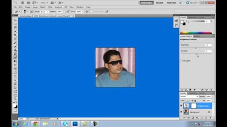
Task: Click the CS Live button
Action: click(x=192, y=3)
